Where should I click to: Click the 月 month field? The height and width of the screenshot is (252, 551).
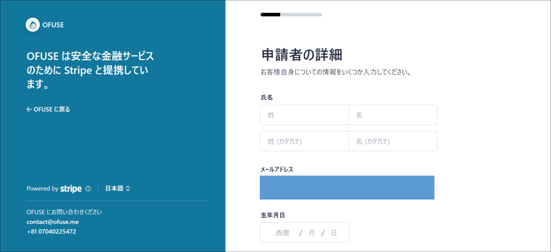click(x=312, y=233)
